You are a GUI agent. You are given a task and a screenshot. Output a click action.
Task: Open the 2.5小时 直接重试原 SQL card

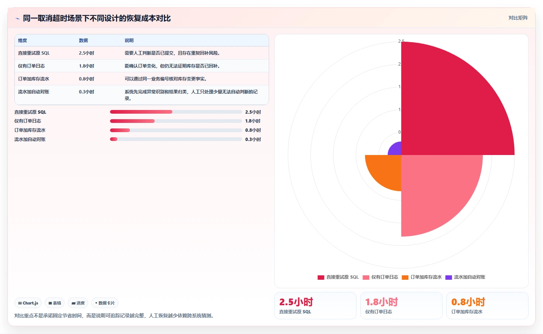point(315,306)
